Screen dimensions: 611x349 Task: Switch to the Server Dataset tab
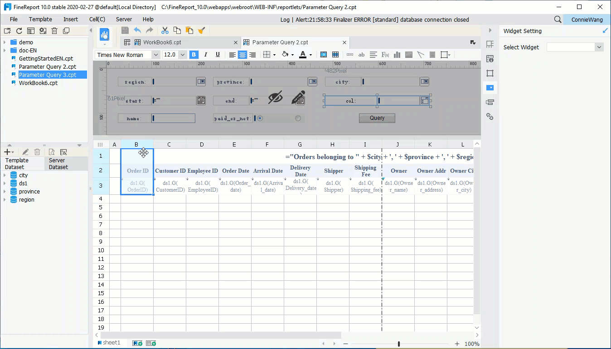point(66,164)
